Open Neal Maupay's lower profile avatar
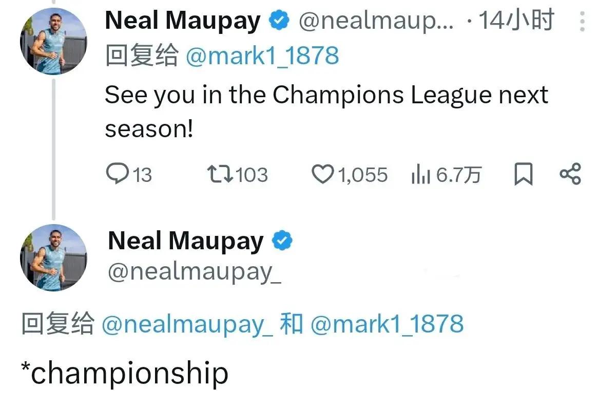Image resolution: width=616 pixels, height=405 pixels. 53,257
